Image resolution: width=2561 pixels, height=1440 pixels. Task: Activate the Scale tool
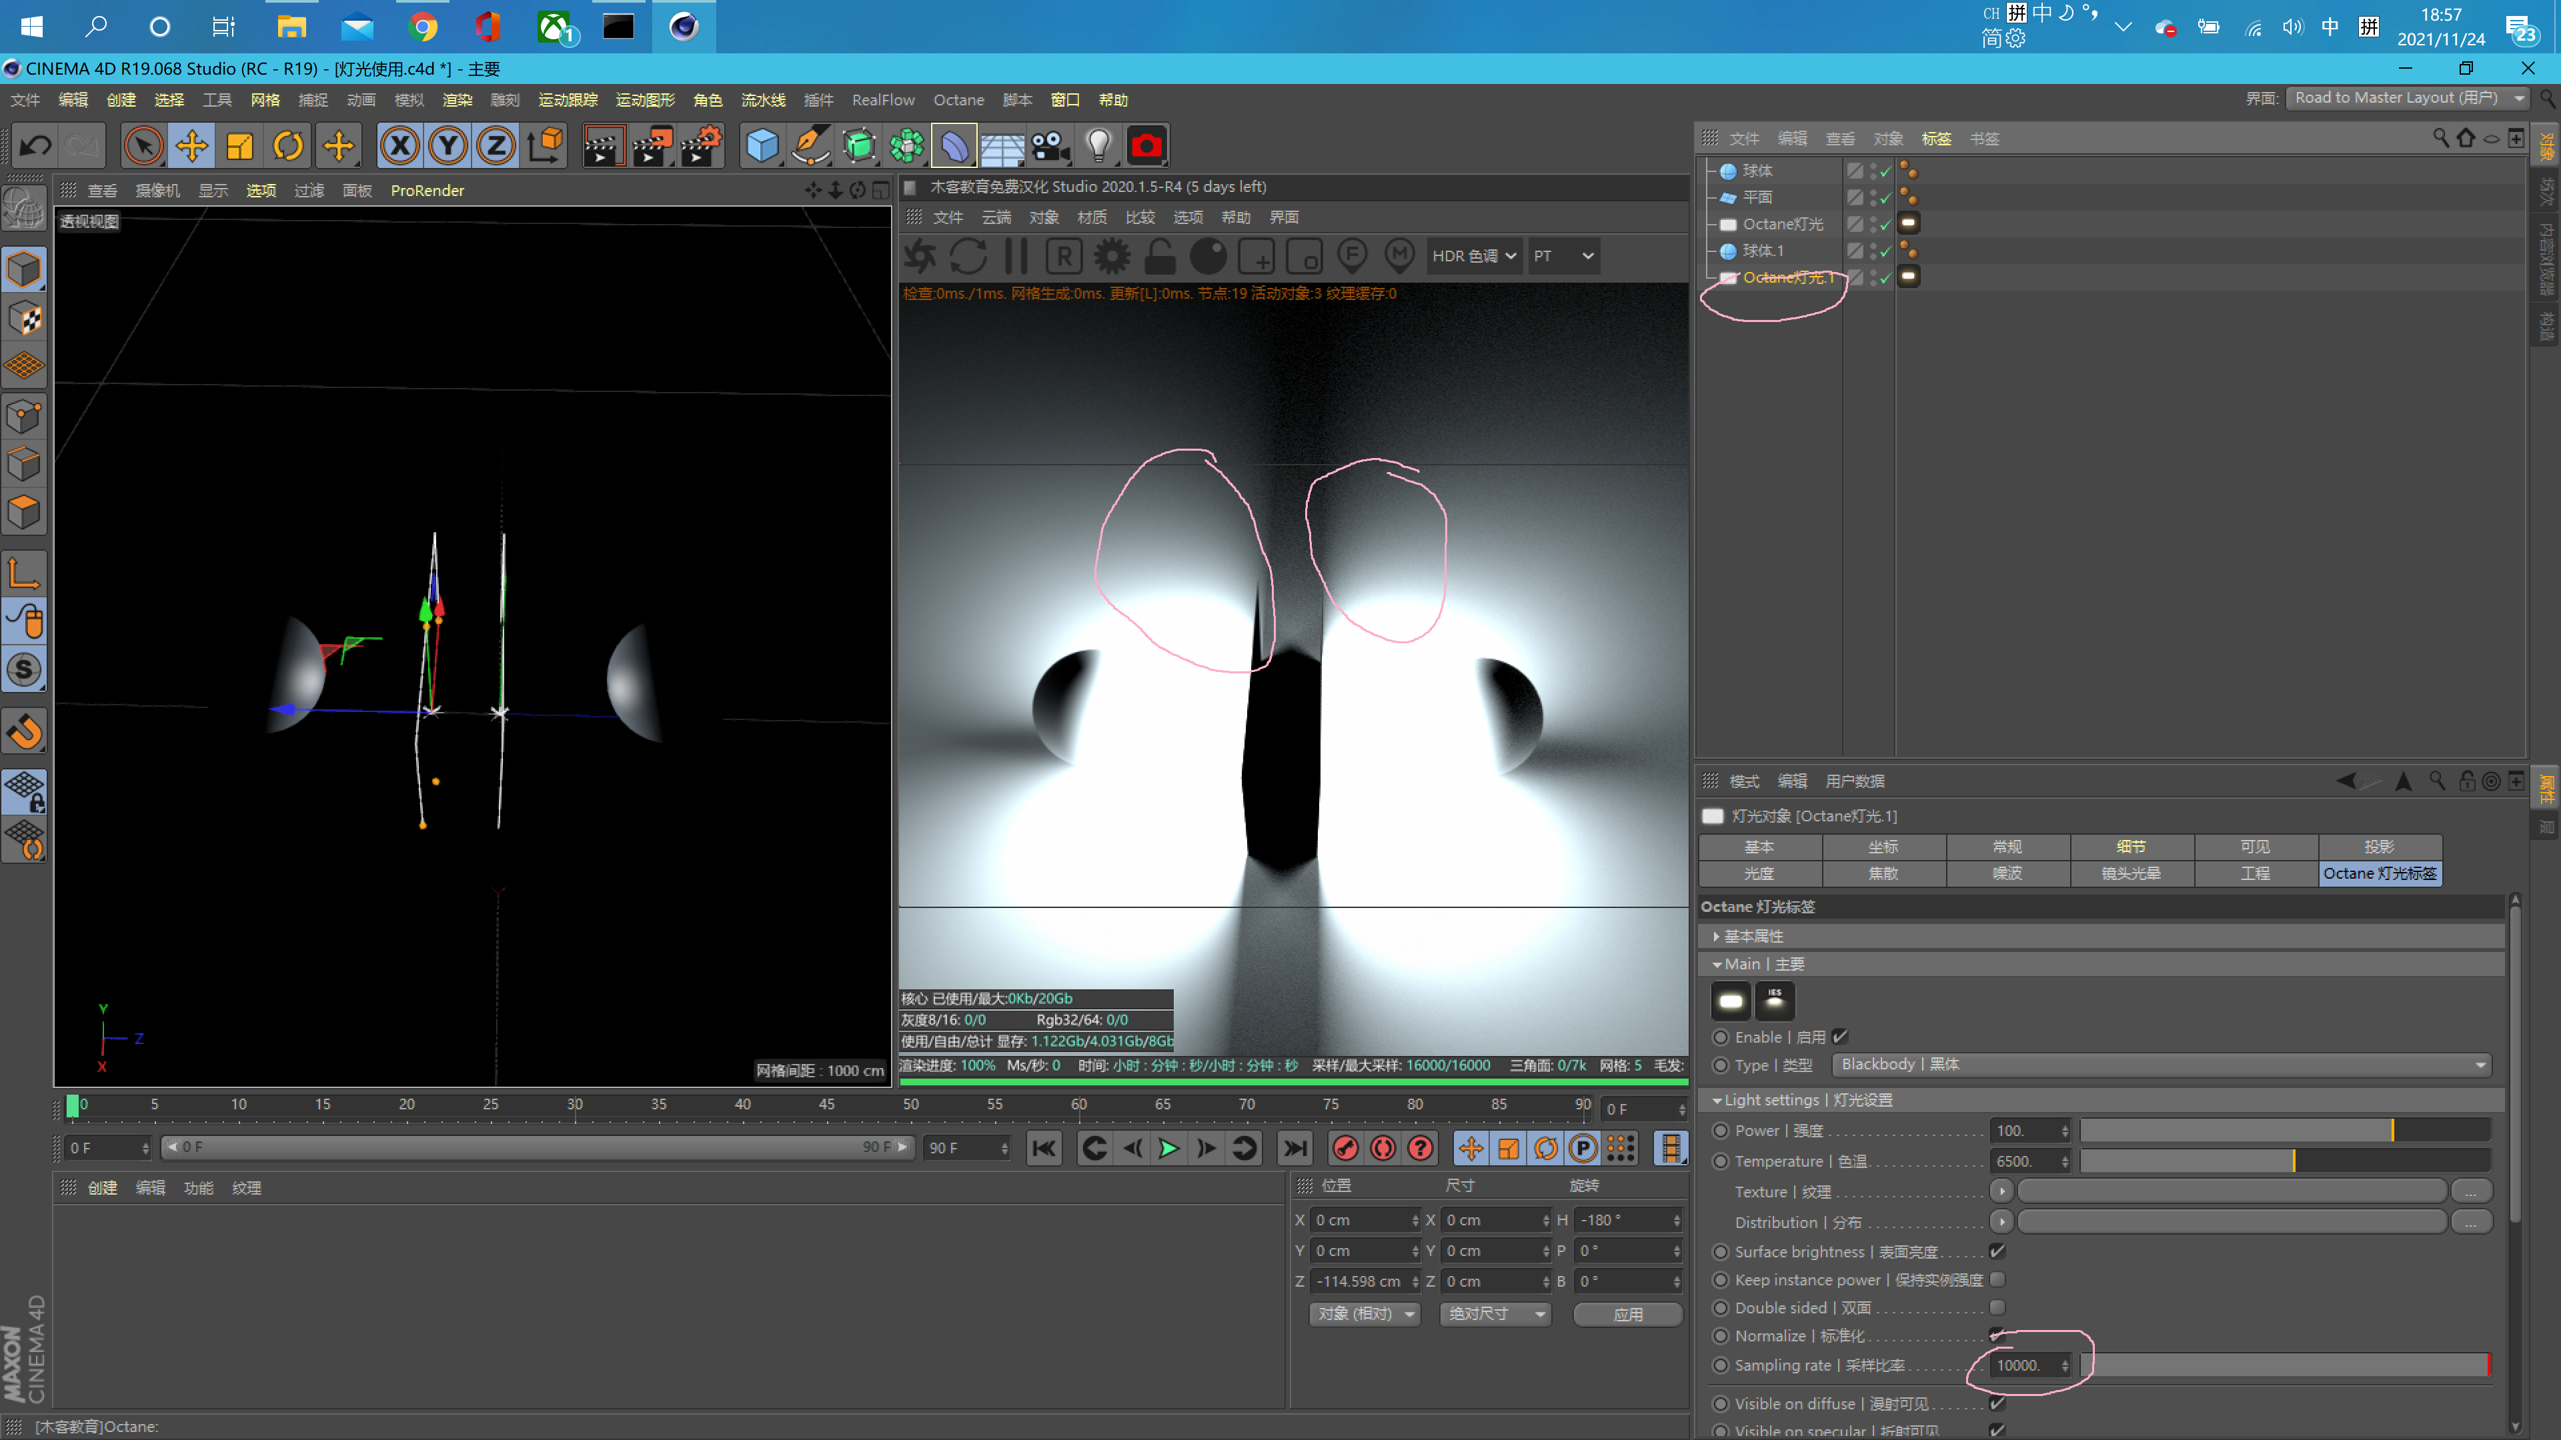(x=239, y=146)
